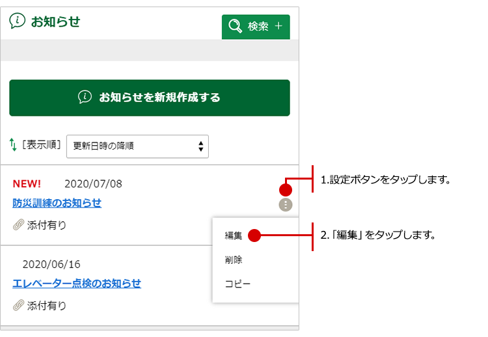Screen dimensions: 488x337
Task: Click the お知らせ page heading text
Action: point(55,21)
